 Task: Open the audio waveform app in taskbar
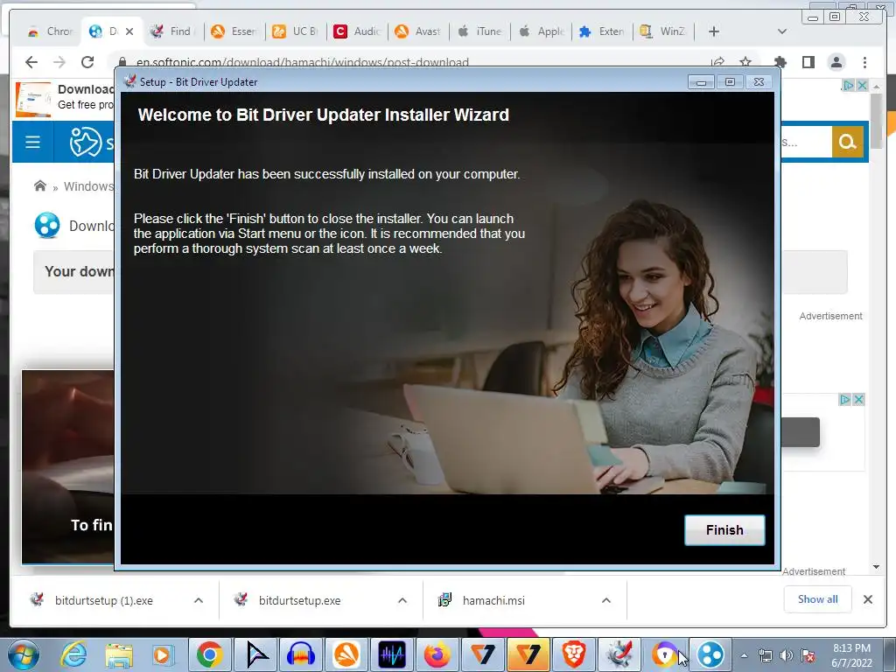[391, 654]
